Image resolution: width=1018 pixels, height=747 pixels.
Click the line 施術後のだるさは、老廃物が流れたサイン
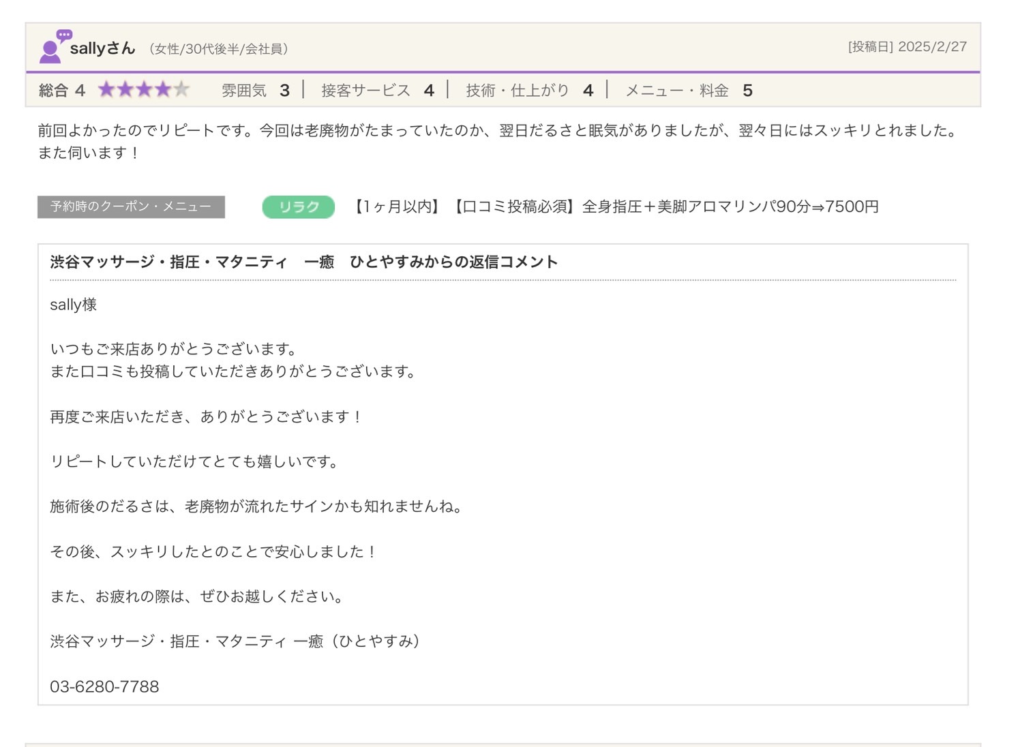(x=257, y=506)
